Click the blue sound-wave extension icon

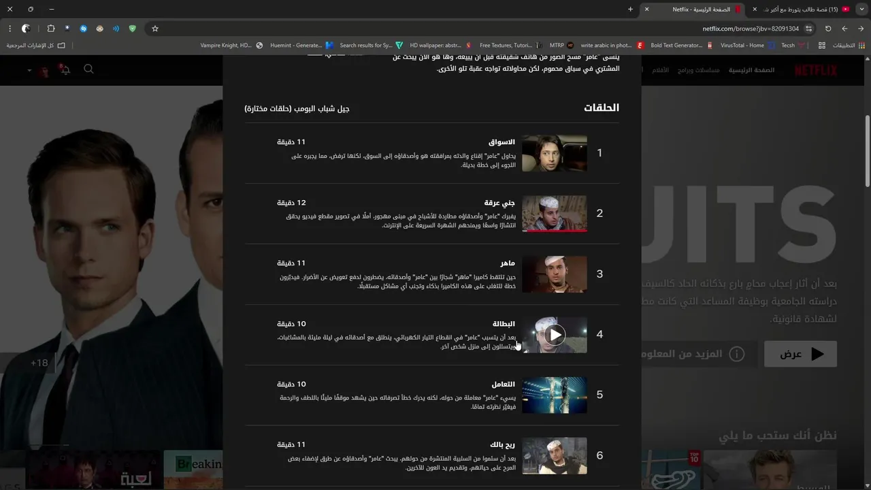coord(116,29)
